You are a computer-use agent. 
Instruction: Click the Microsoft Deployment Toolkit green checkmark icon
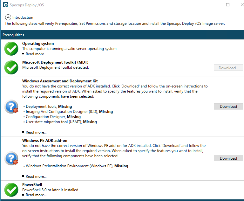point(11,67)
